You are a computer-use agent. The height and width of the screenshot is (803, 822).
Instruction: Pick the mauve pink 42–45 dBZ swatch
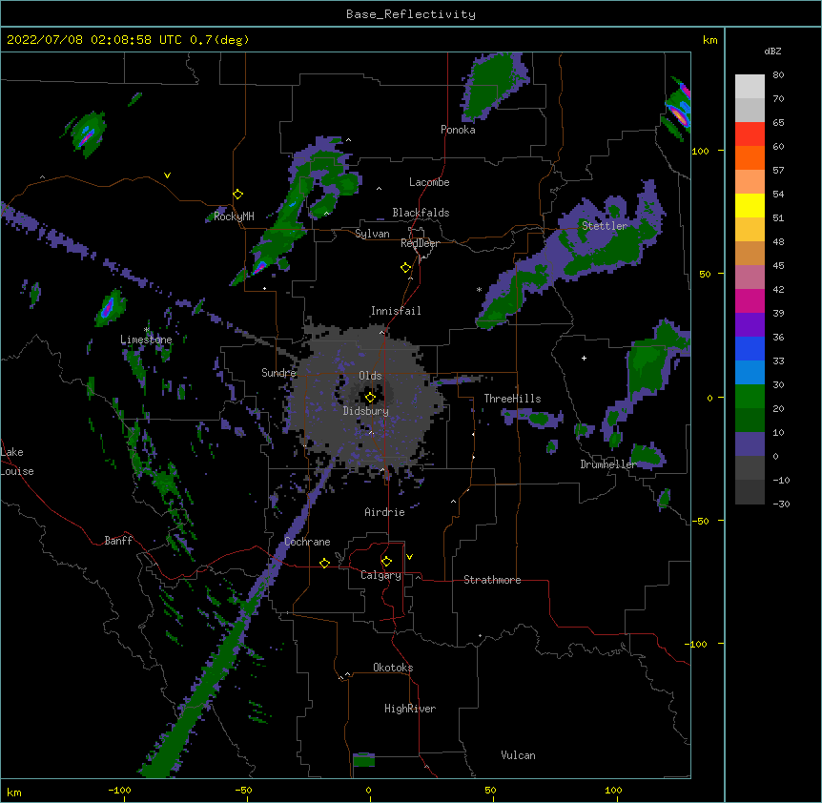coord(750,278)
